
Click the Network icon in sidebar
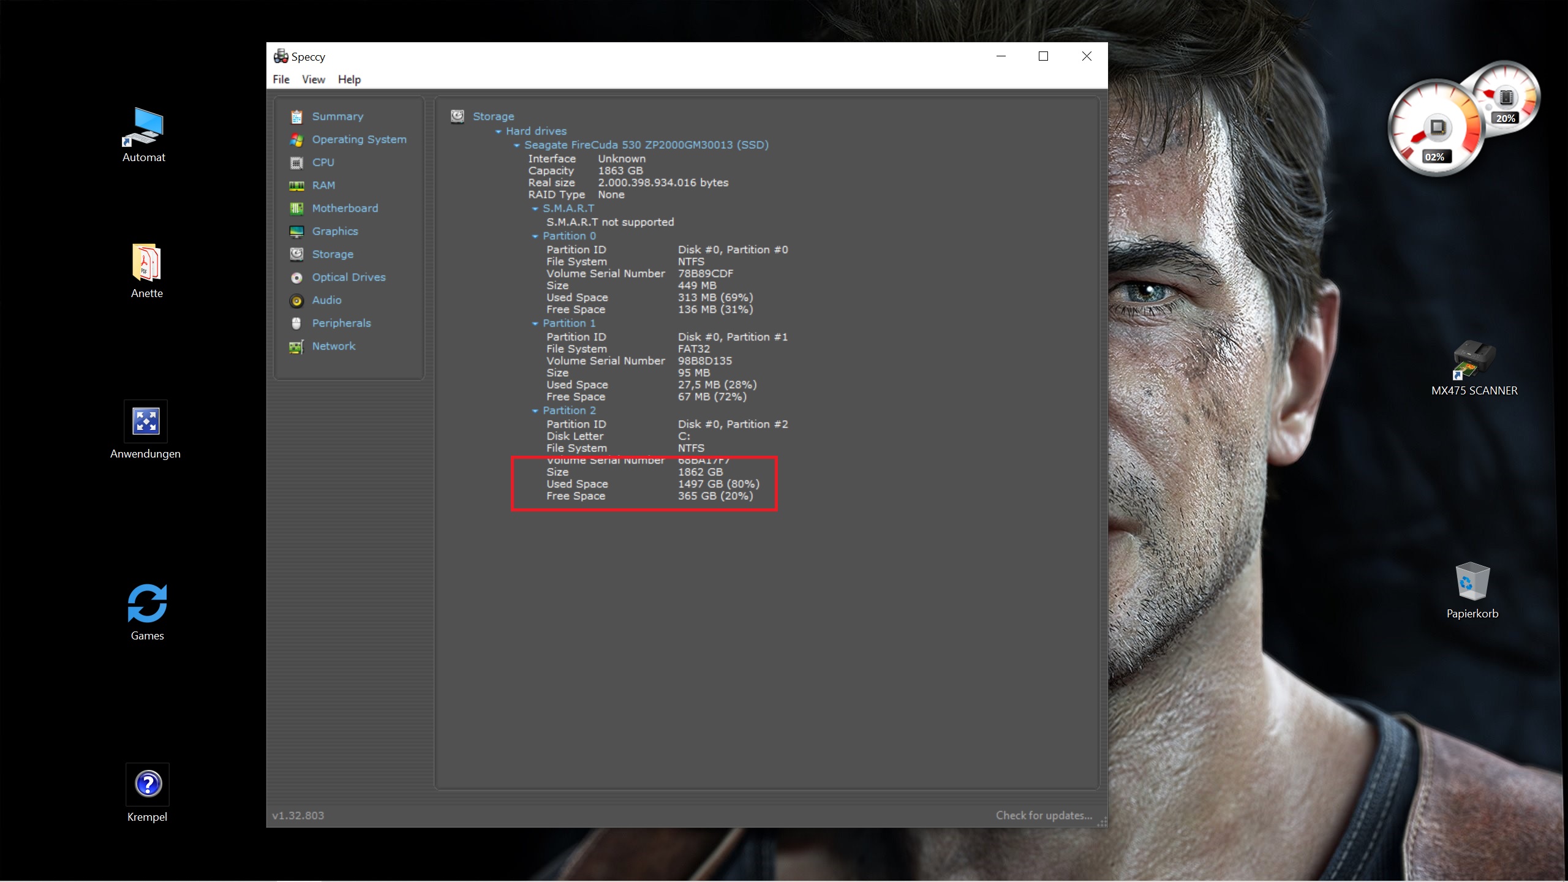tap(296, 347)
